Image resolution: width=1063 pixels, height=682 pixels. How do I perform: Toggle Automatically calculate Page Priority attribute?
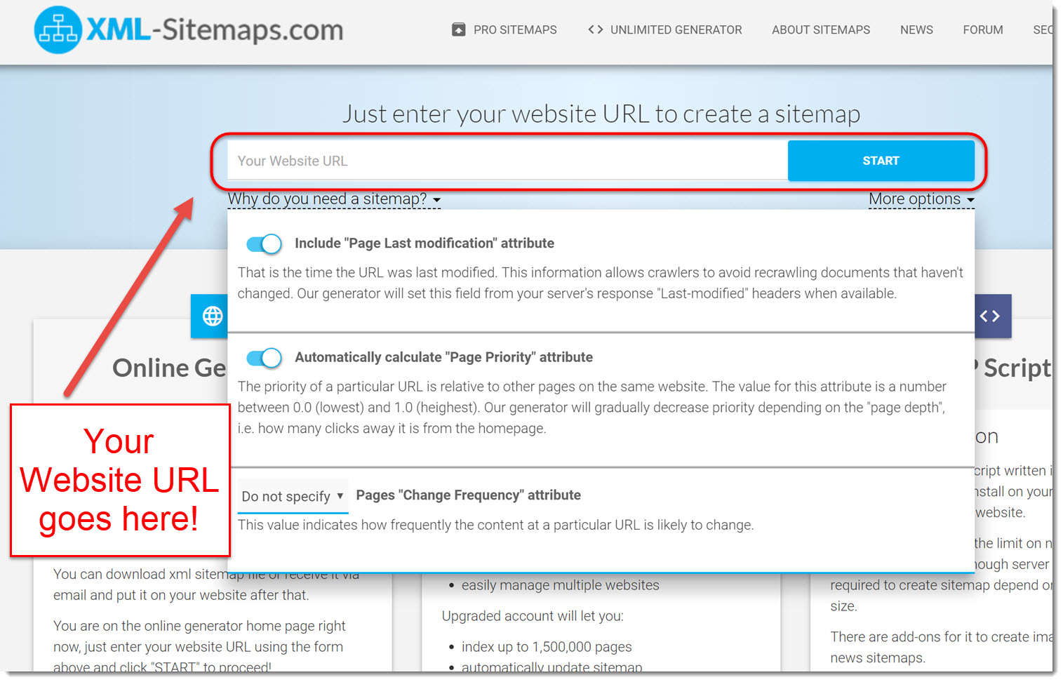264,358
